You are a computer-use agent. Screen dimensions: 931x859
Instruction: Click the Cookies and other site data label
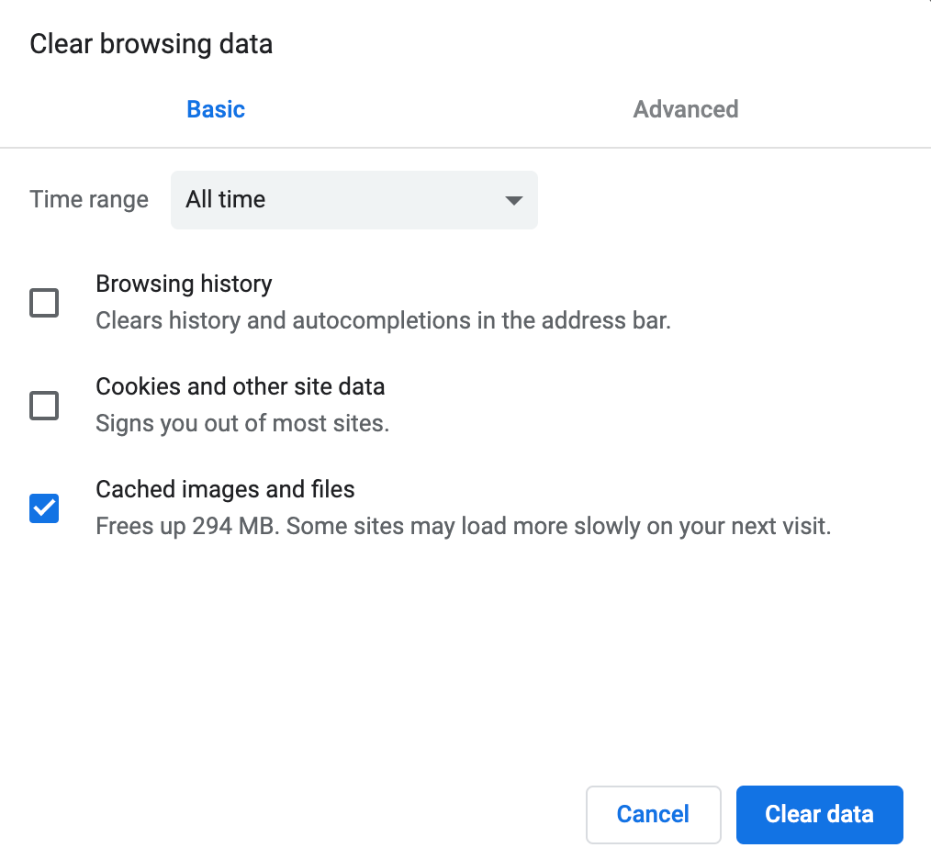[241, 386]
